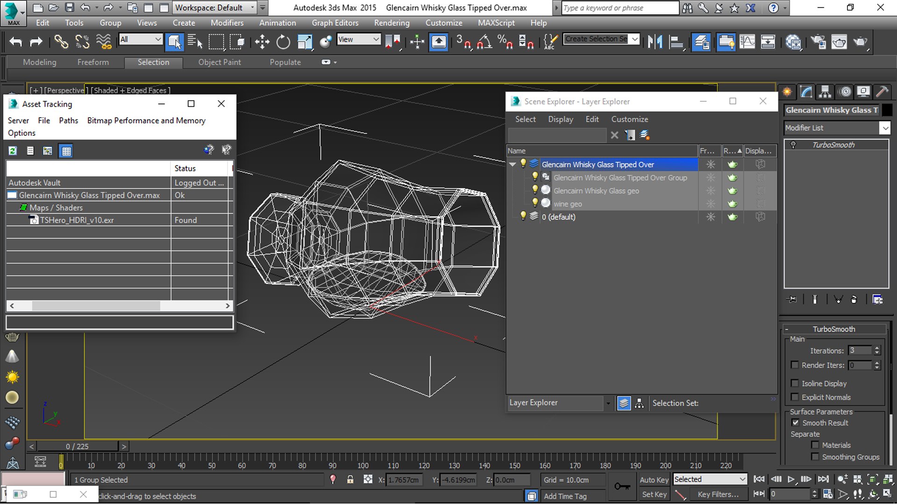Viewport: 897px width, 504px height.
Task: Open the Selected key filter dropdown
Action: click(710, 479)
